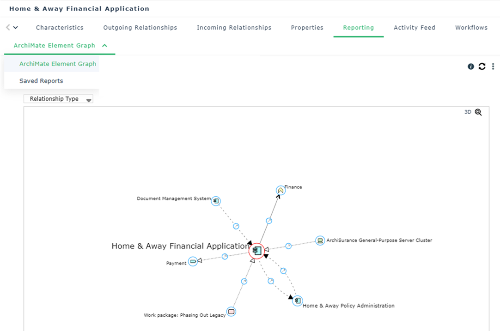Open the three-dot more options menu

(493, 66)
